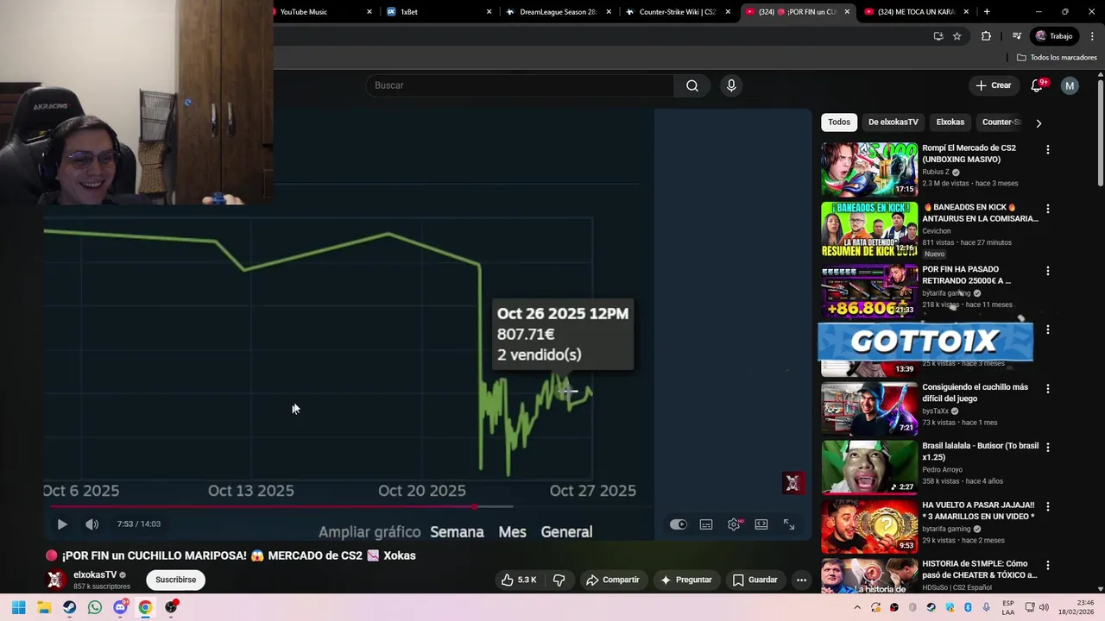Open Chrome media controls icon
This screenshot has height=621, width=1105.
click(1017, 36)
